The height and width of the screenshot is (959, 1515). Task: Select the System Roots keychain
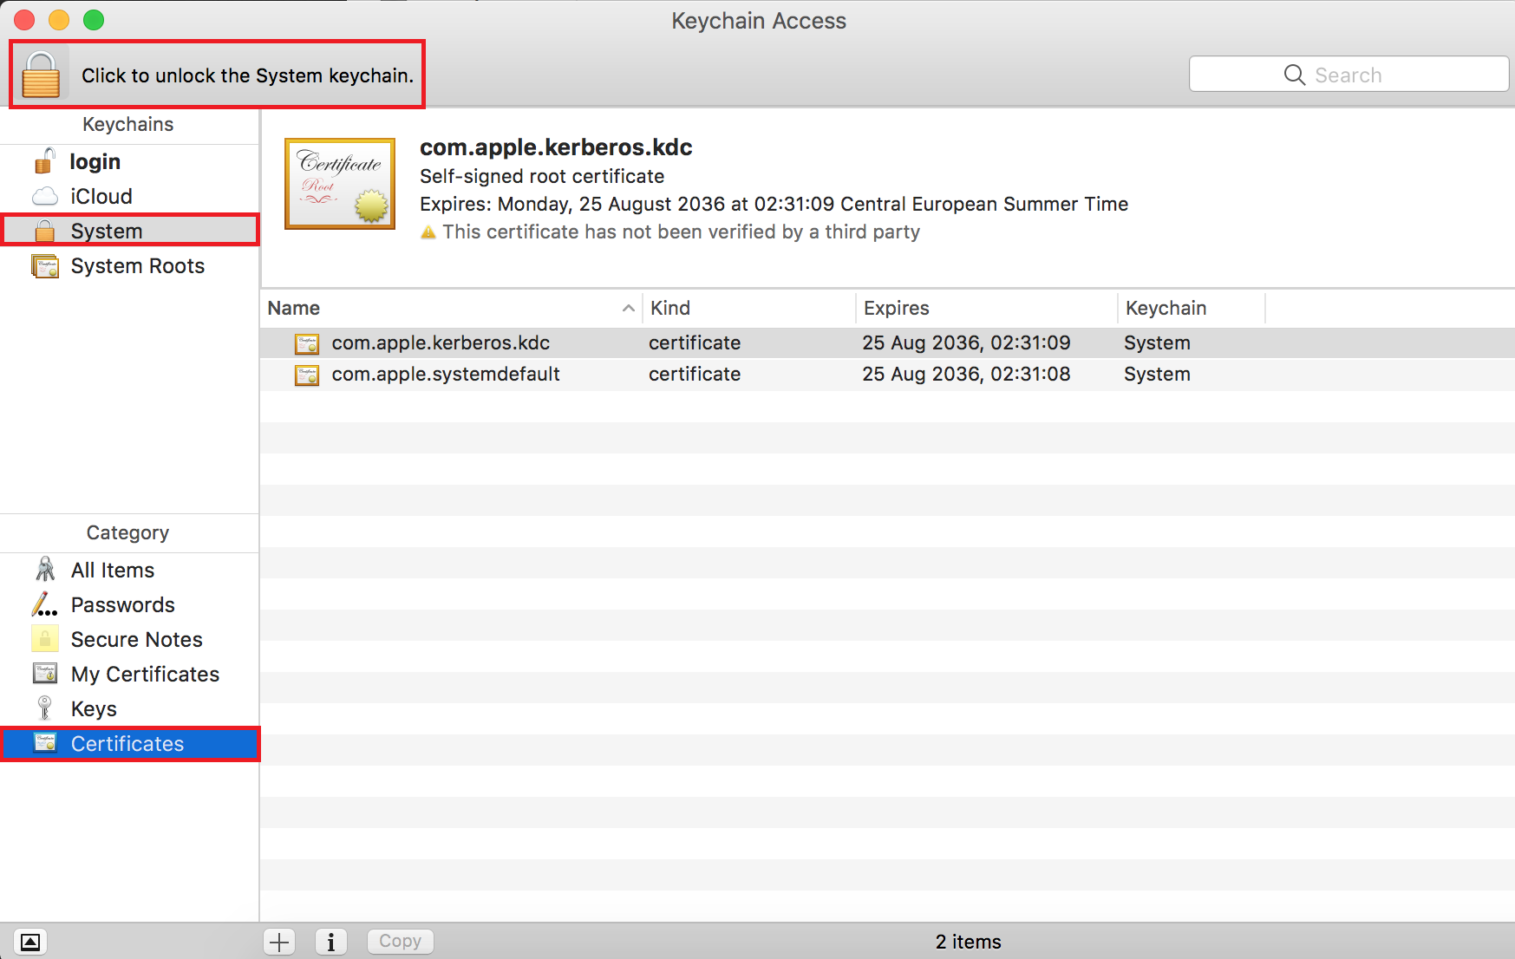point(129,266)
